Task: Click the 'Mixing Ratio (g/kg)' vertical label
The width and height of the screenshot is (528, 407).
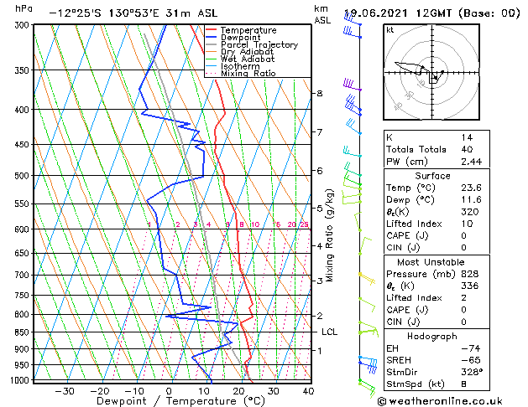Action: pos(329,235)
